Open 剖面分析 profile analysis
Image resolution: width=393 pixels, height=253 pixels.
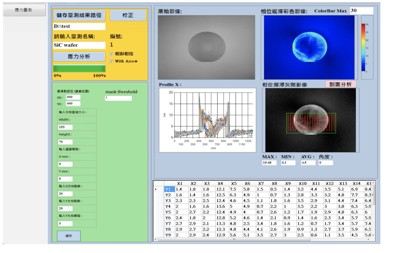point(341,84)
